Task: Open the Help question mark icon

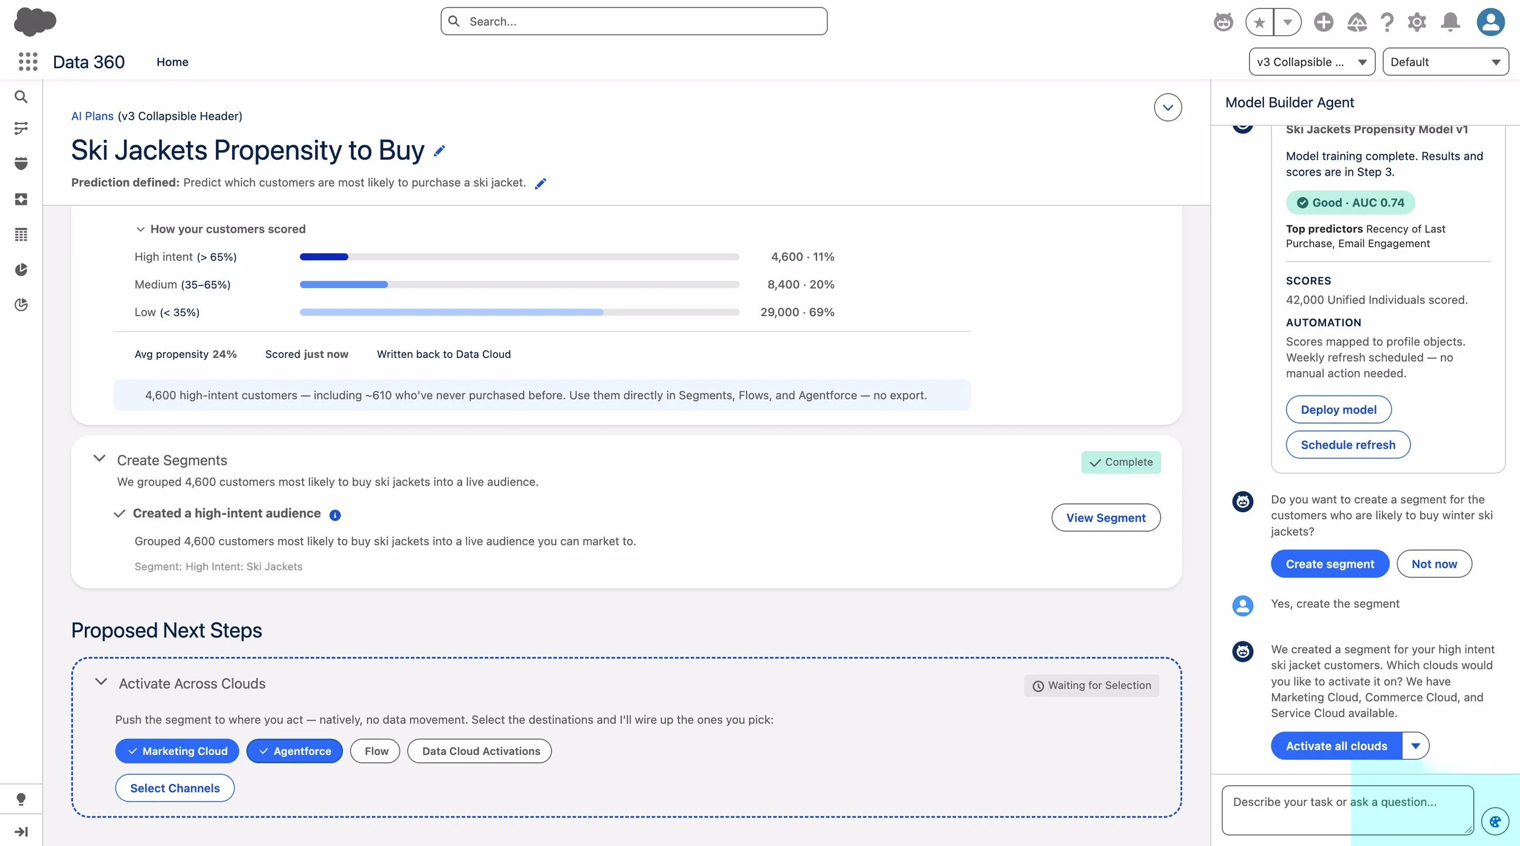Action: coord(1387,22)
